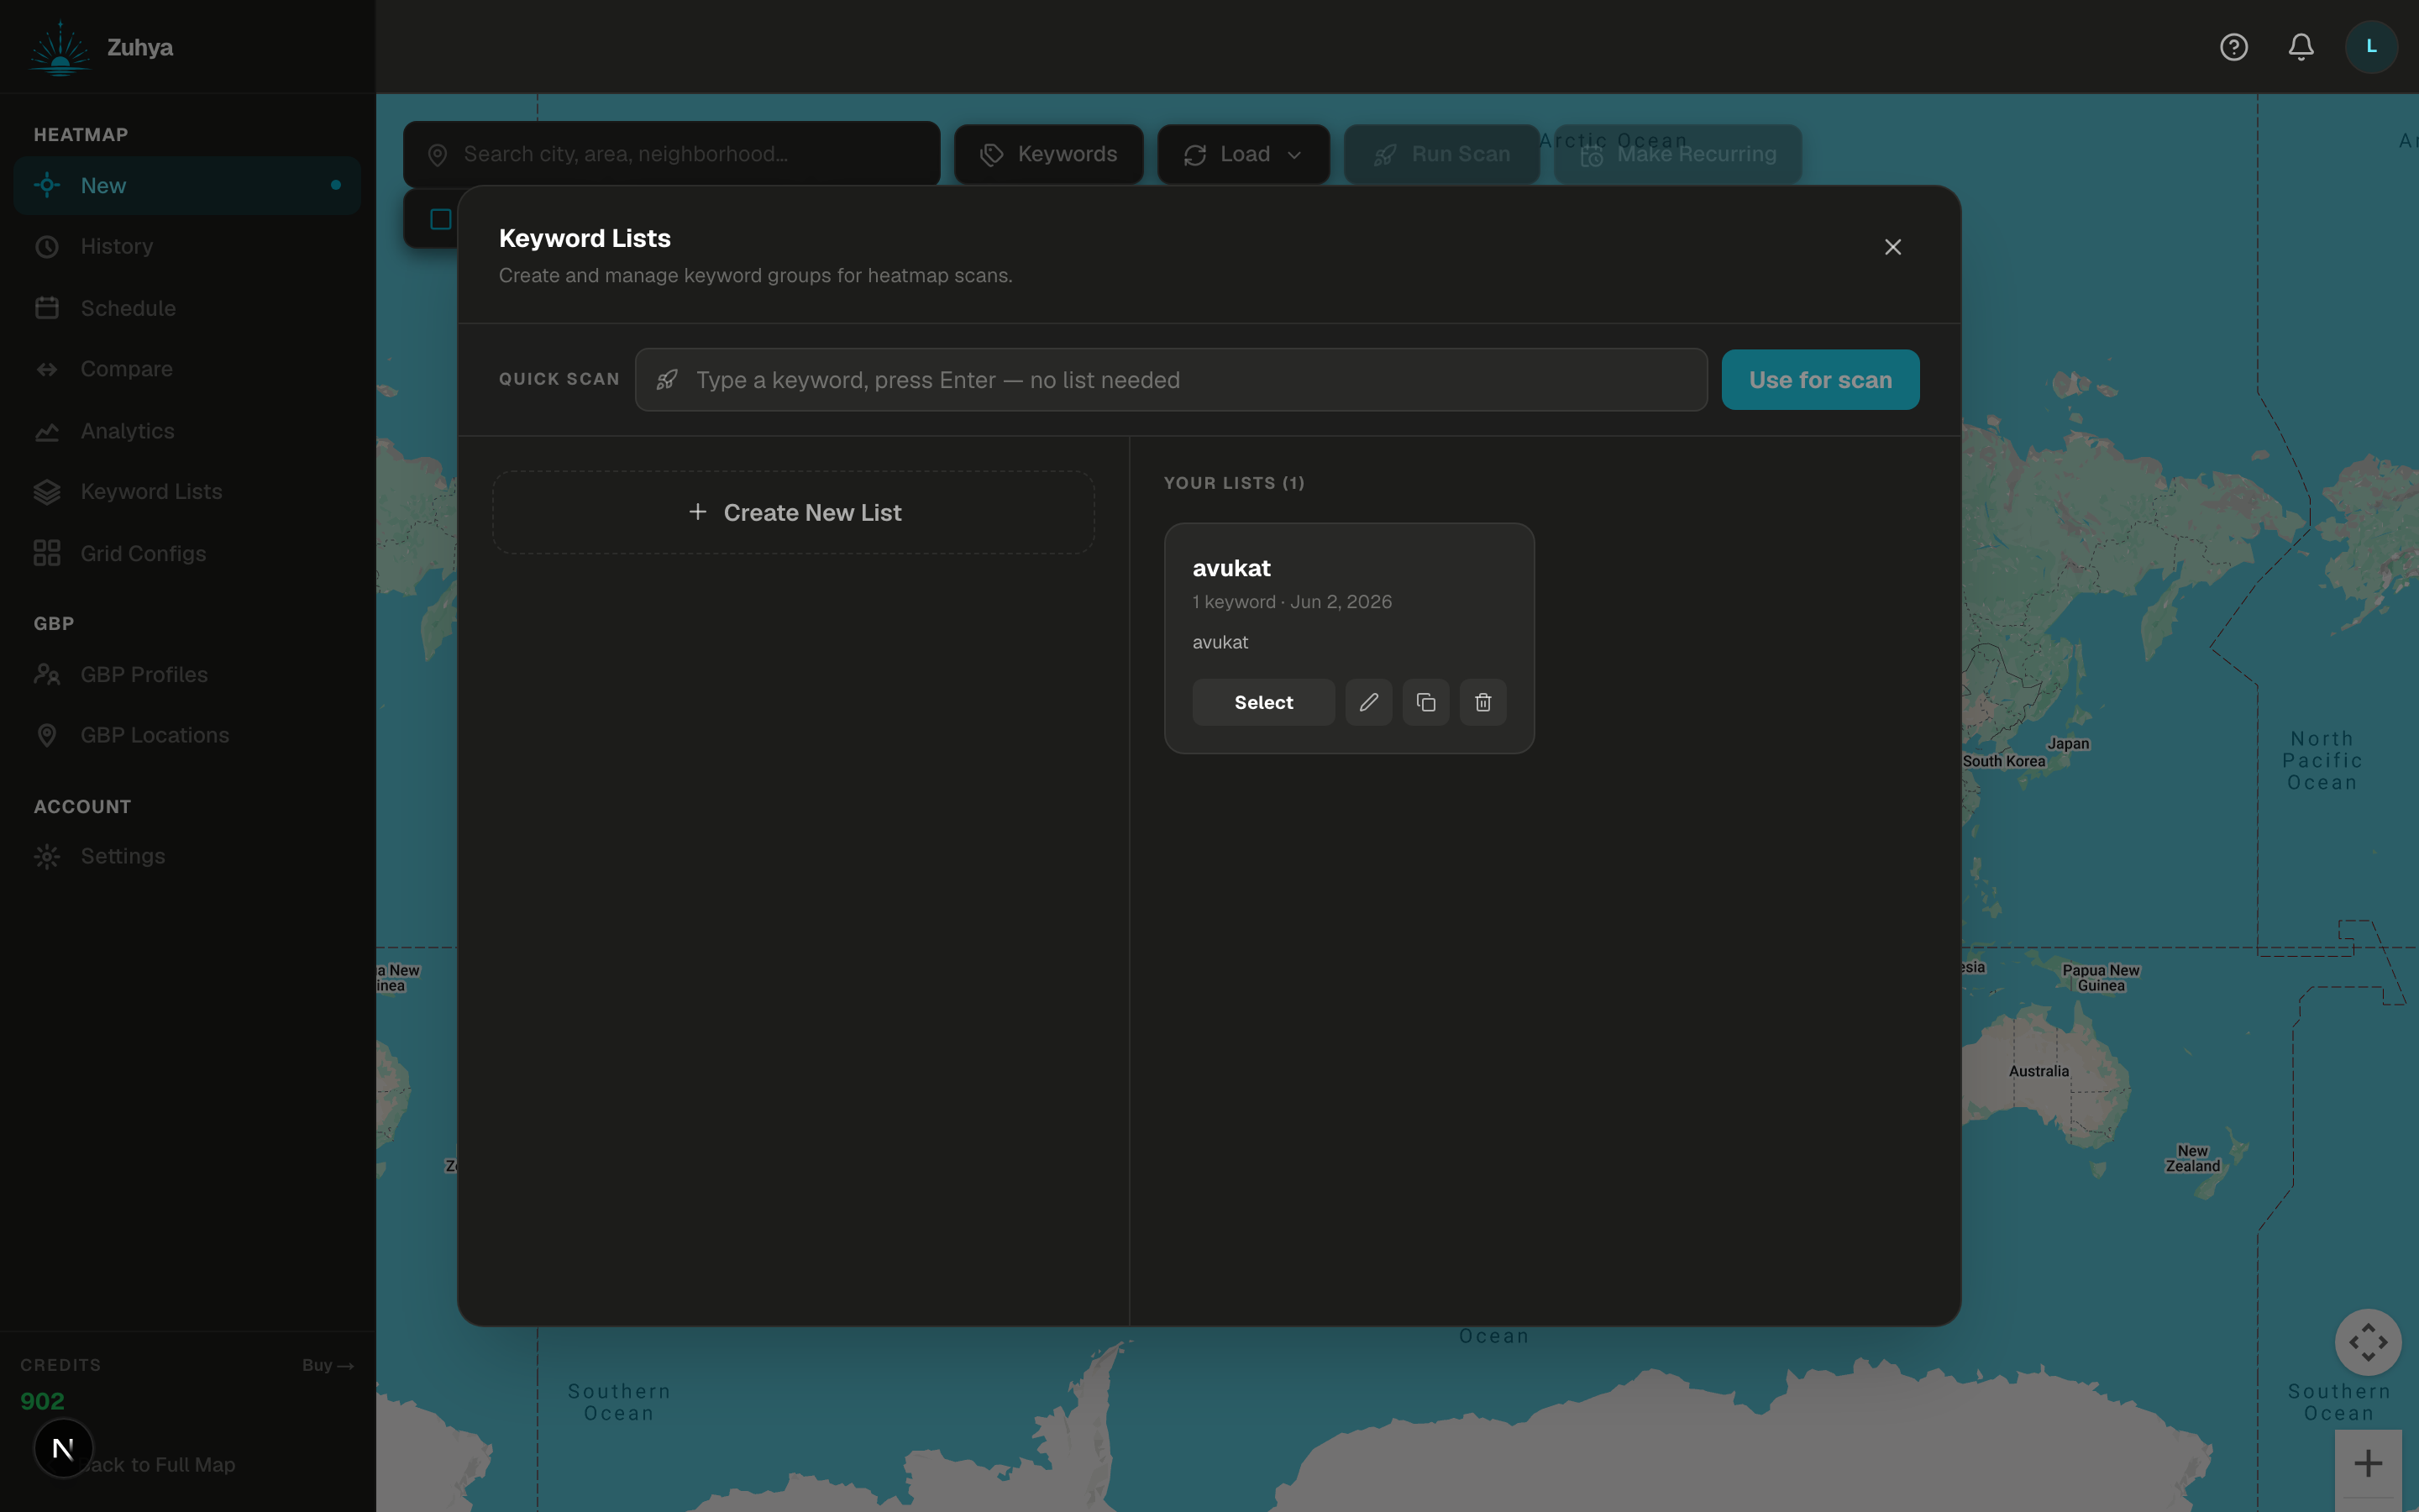Click the Run Scan button
Image resolution: width=2419 pixels, height=1512 pixels.
tap(1441, 154)
